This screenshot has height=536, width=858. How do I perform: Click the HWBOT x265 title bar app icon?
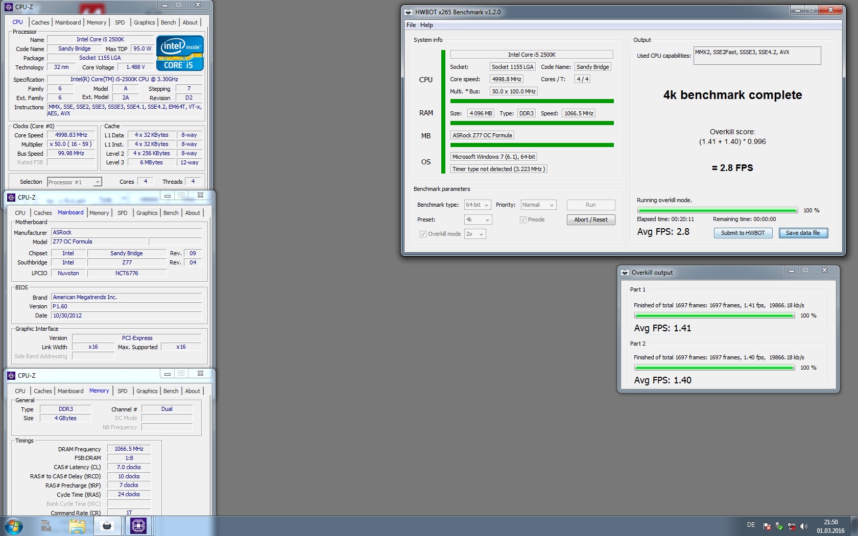409,12
